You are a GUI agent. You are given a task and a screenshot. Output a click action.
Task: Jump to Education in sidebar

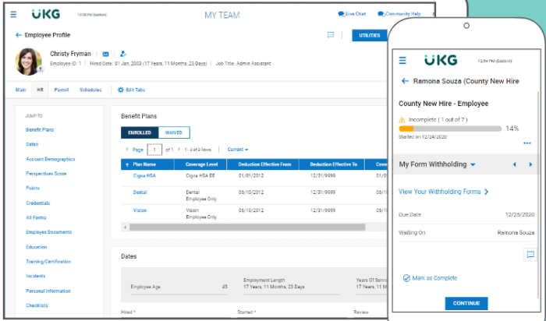pos(36,247)
